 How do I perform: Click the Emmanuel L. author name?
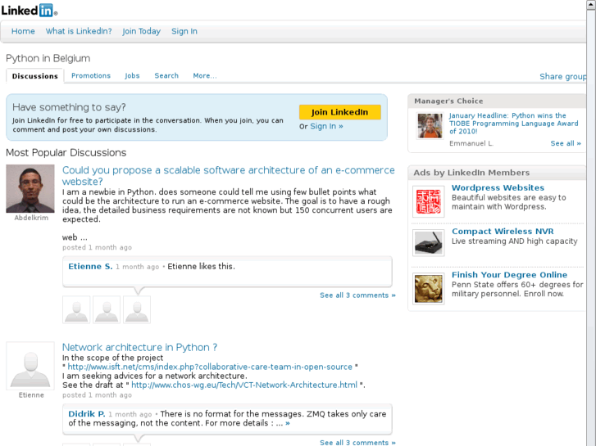(471, 143)
